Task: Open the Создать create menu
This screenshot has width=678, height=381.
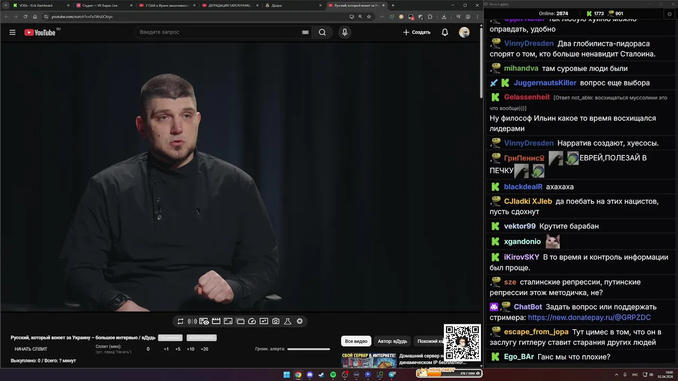Action: click(416, 32)
